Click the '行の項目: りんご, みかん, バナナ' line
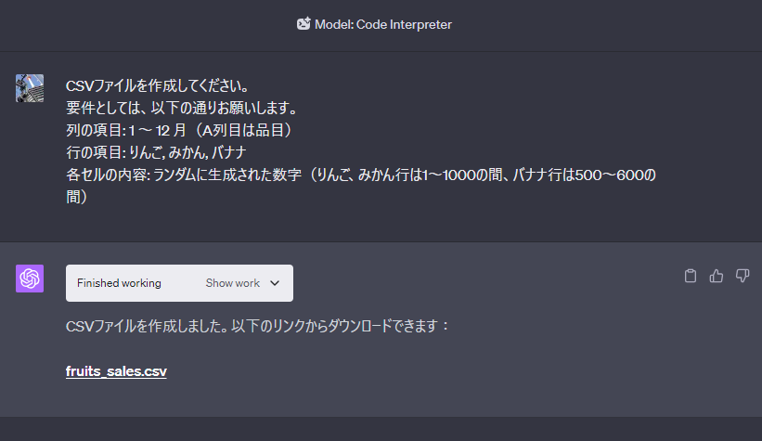This screenshot has height=441, width=762. (157, 152)
